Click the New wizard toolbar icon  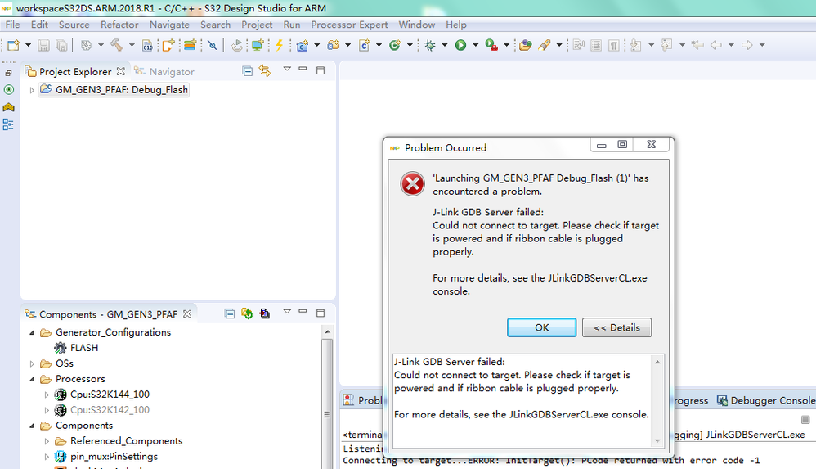pyautogui.click(x=14, y=45)
